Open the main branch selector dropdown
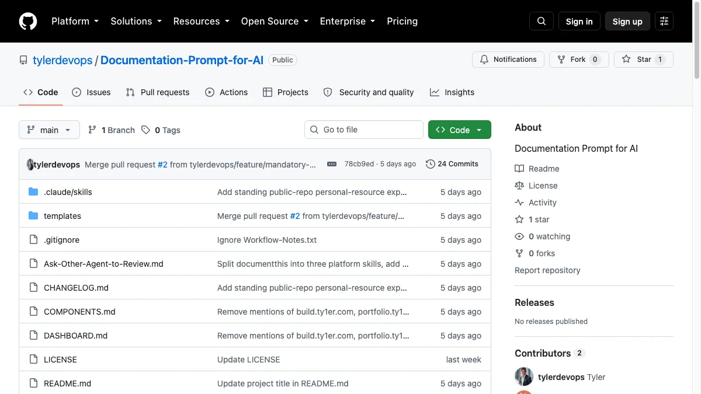The height and width of the screenshot is (394, 701). [x=49, y=130]
